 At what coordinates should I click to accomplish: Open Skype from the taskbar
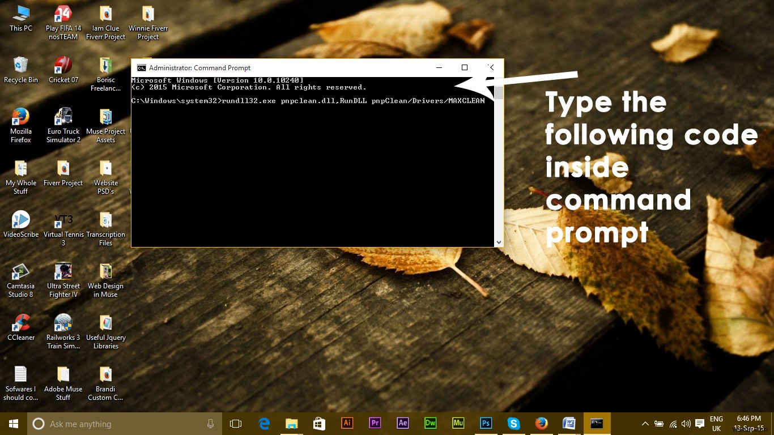click(513, 424)
